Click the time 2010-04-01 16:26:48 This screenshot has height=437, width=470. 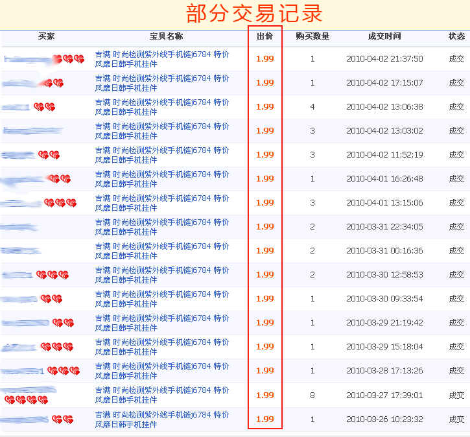coord(384,179)
